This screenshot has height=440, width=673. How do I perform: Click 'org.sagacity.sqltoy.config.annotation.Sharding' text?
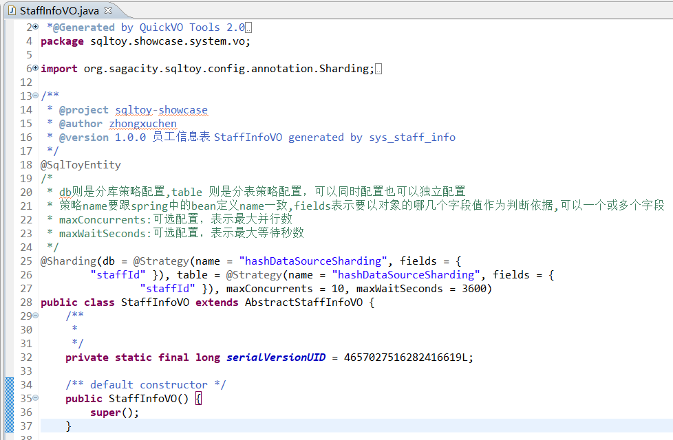[x=226, y=69]
